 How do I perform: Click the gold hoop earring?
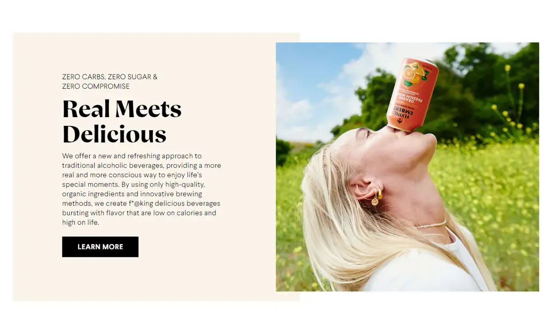pos(377,196)
